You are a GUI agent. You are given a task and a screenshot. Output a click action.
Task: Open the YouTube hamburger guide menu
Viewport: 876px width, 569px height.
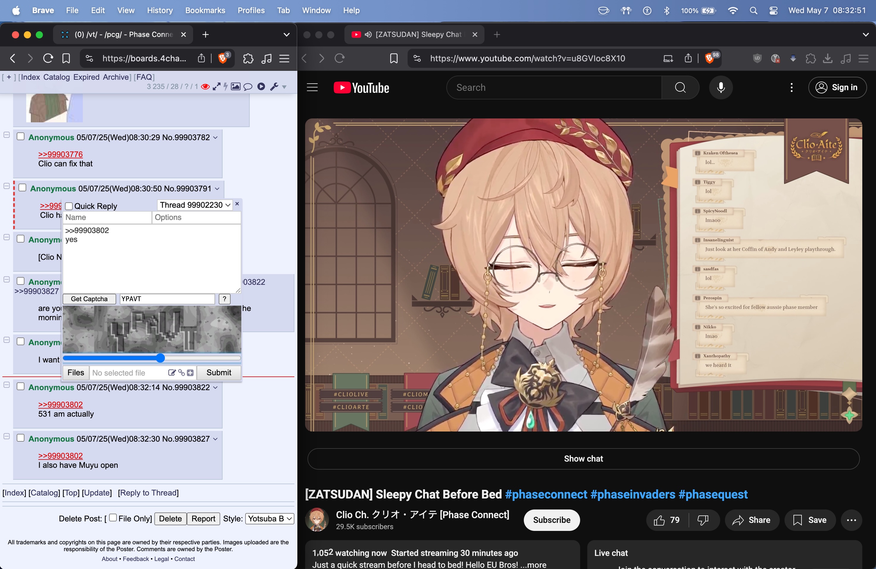[x=312, y=87]
